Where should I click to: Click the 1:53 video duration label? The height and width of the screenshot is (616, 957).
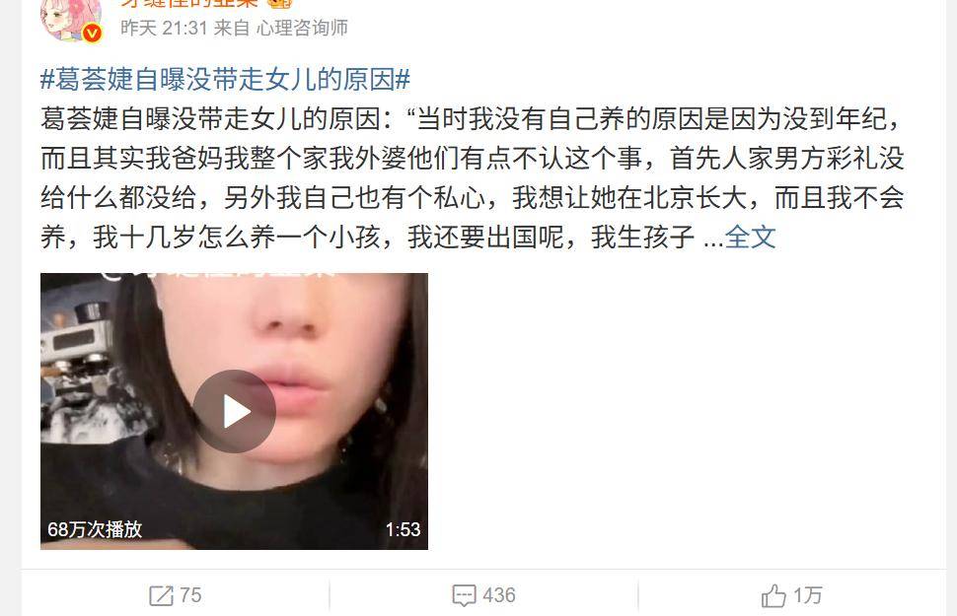403,529
